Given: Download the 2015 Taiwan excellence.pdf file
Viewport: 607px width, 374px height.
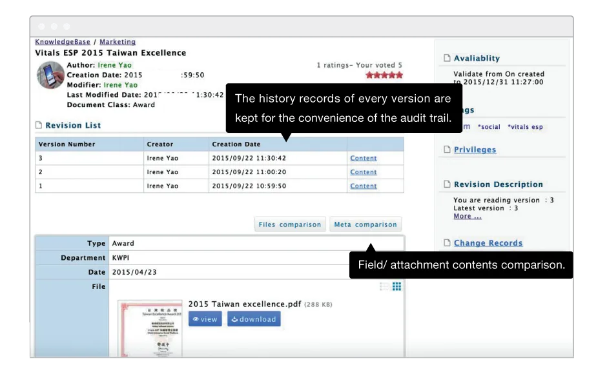Looking at the screenshot, I should [254, 319].
